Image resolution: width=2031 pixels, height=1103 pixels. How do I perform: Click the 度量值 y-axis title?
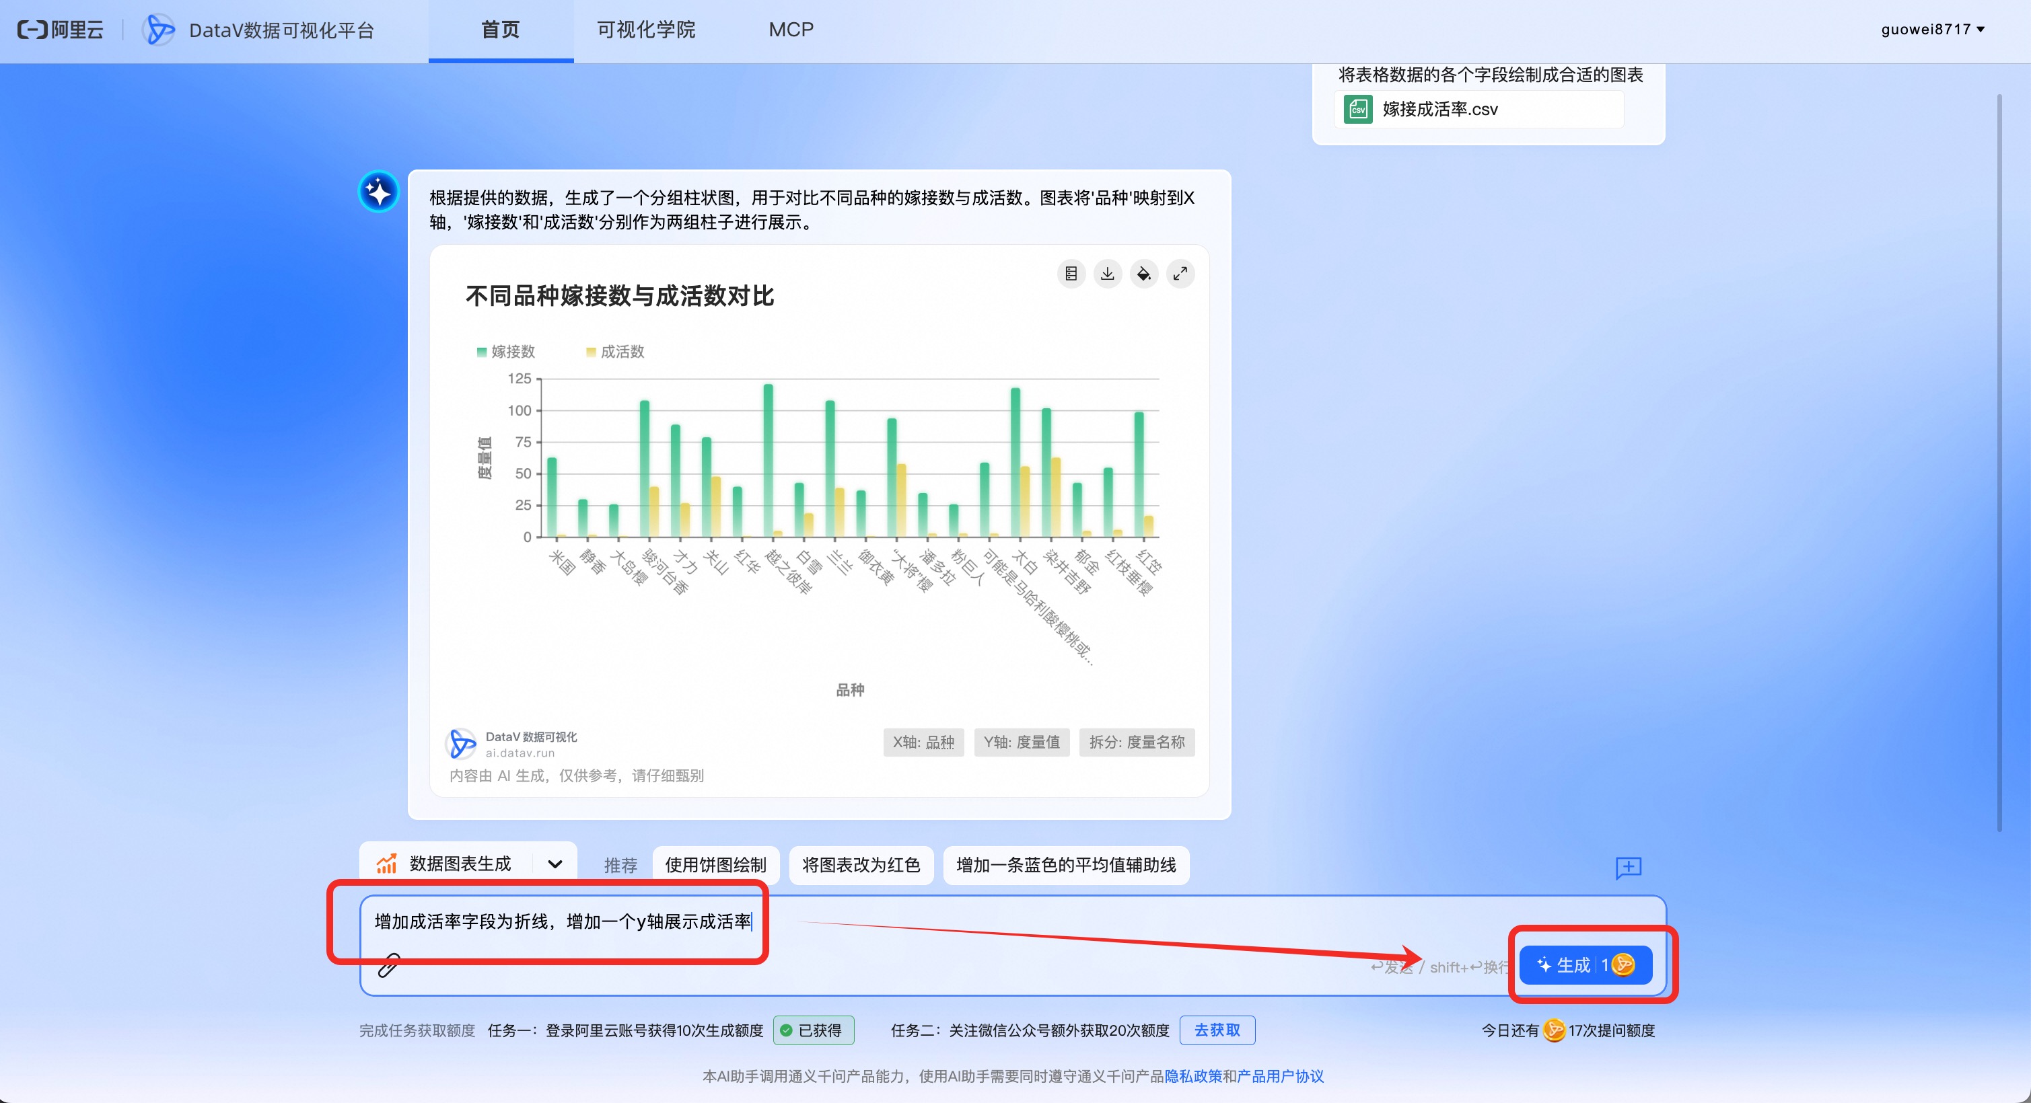point(484,458)
